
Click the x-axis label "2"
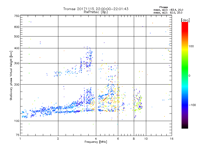coord(58,139)
